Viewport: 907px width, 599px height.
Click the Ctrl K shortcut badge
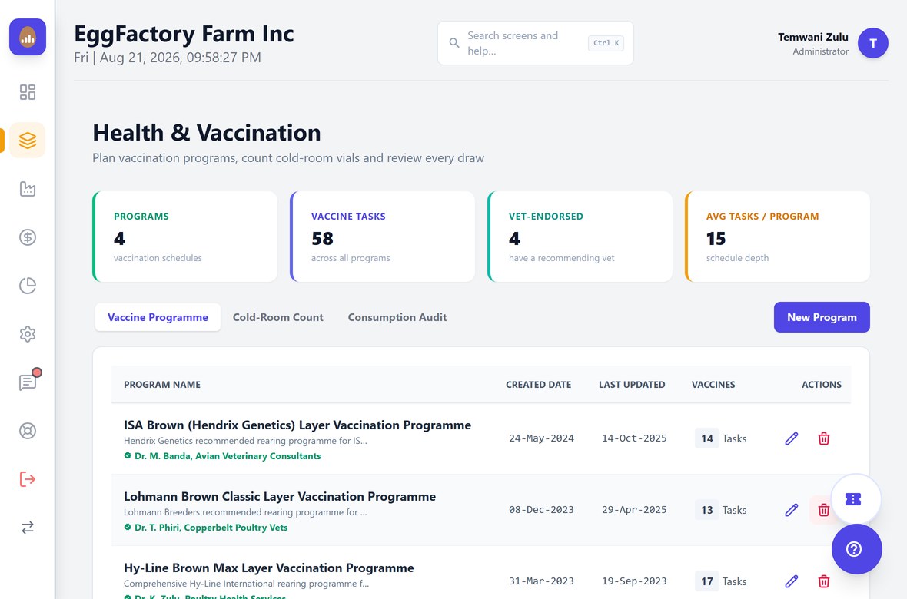606,43
